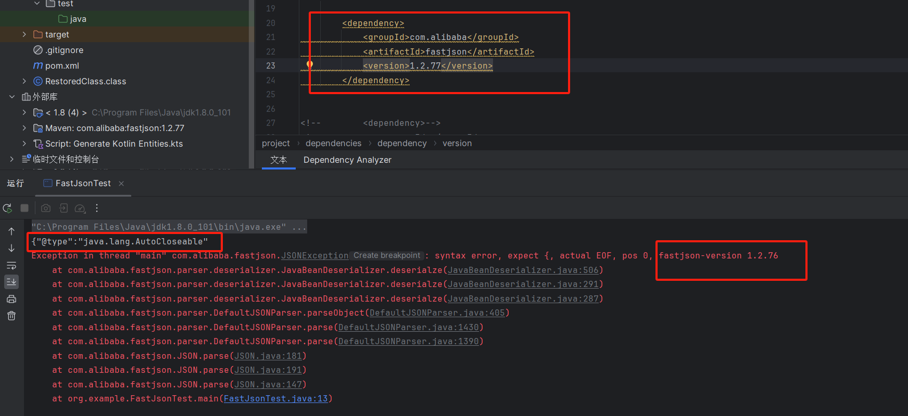The height and width of the screenshot is (416, 908).
Task: Close the FastJsonTest run tab
Action: coord(121,184)
